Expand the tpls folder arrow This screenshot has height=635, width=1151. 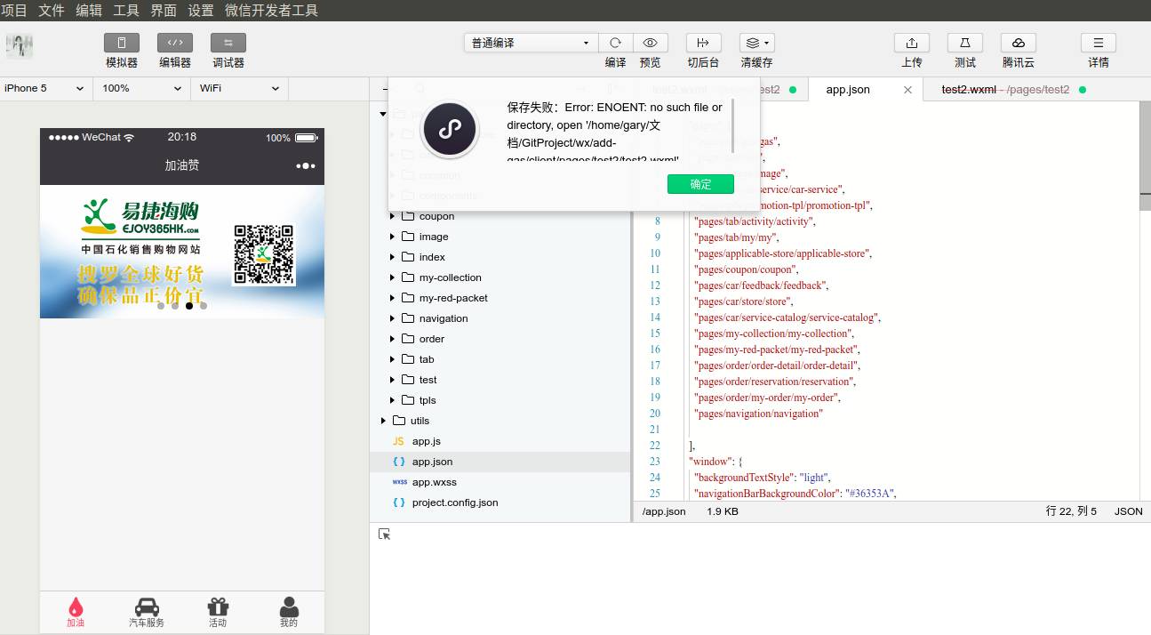pos(392,400)
